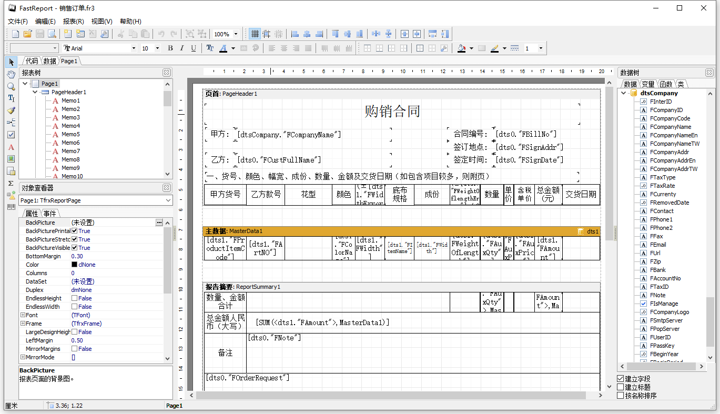720x414 pixels.
Task: Open the Arial font name dropdown
Action: pyautogui.click(x=134, y=48)
